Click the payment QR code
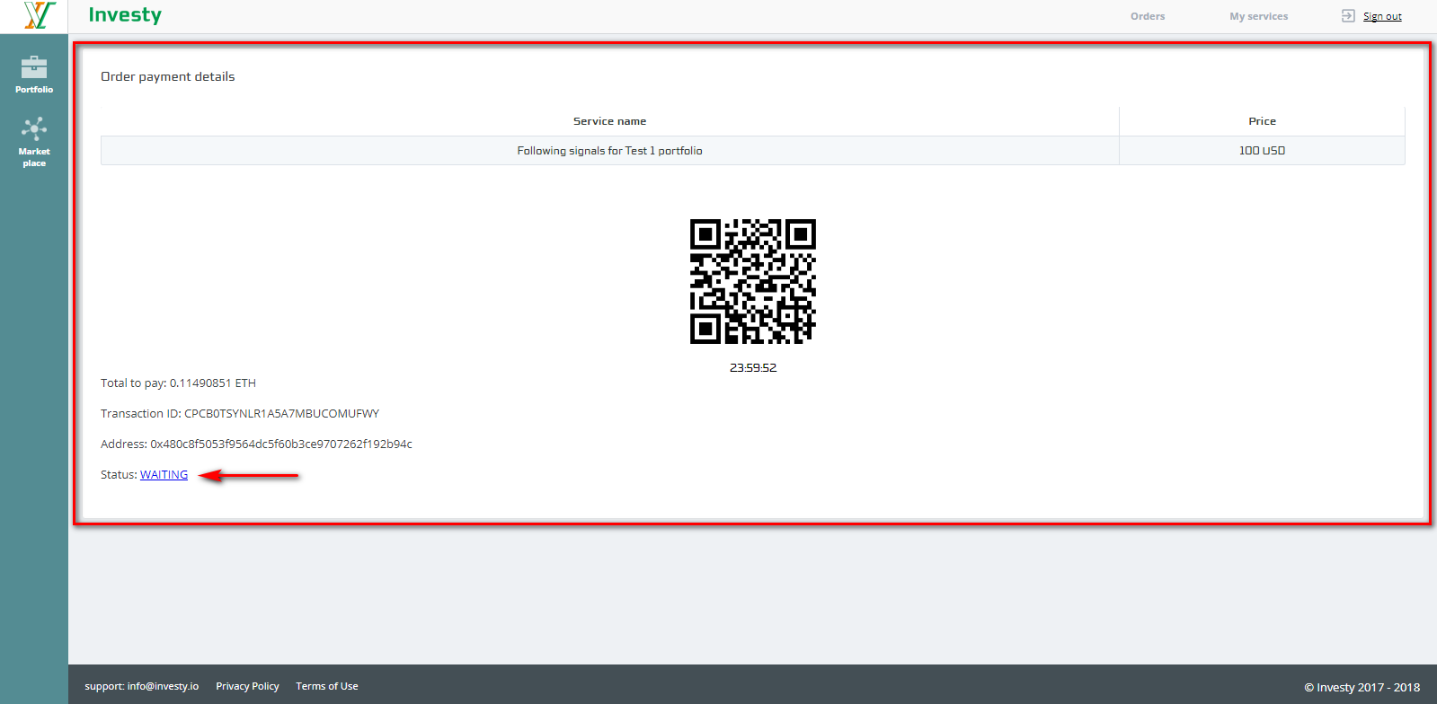1437x704 pixels. pos(753,281)
